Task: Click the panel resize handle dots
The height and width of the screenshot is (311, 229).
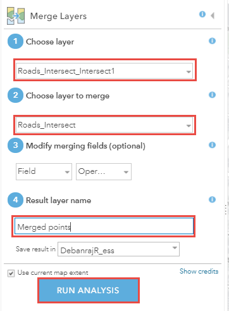Action: click(226, 209)
